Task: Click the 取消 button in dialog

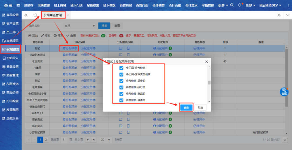Action: [x=200, y=108]
